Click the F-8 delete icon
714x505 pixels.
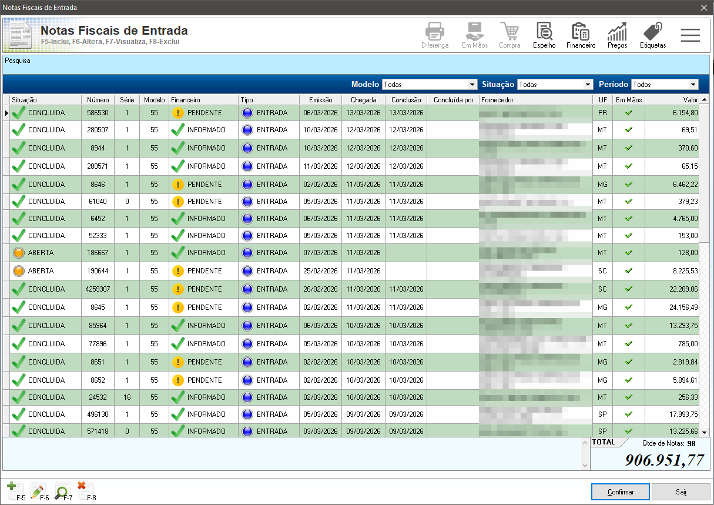tap(86, 491)
